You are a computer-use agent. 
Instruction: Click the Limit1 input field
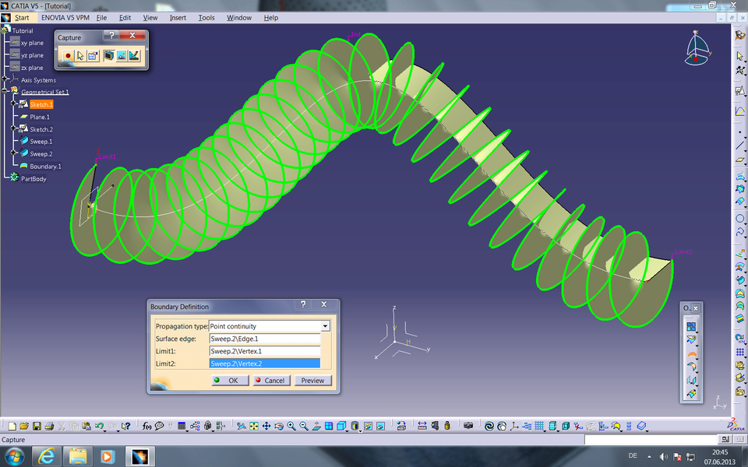point(265,350)
